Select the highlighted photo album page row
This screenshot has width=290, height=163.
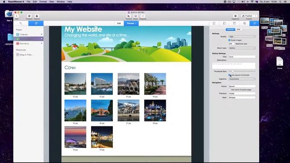29,39
